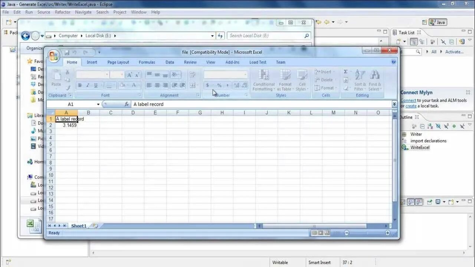Click AutoSum sigma button

[x=346, y=72]
